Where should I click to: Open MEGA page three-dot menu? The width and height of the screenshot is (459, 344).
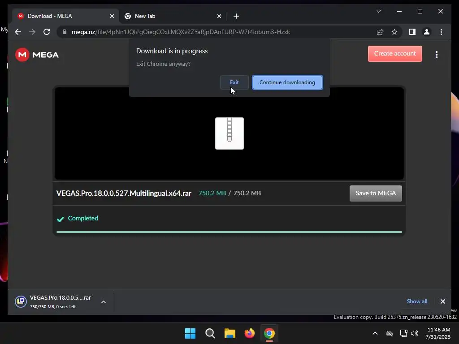437,55
